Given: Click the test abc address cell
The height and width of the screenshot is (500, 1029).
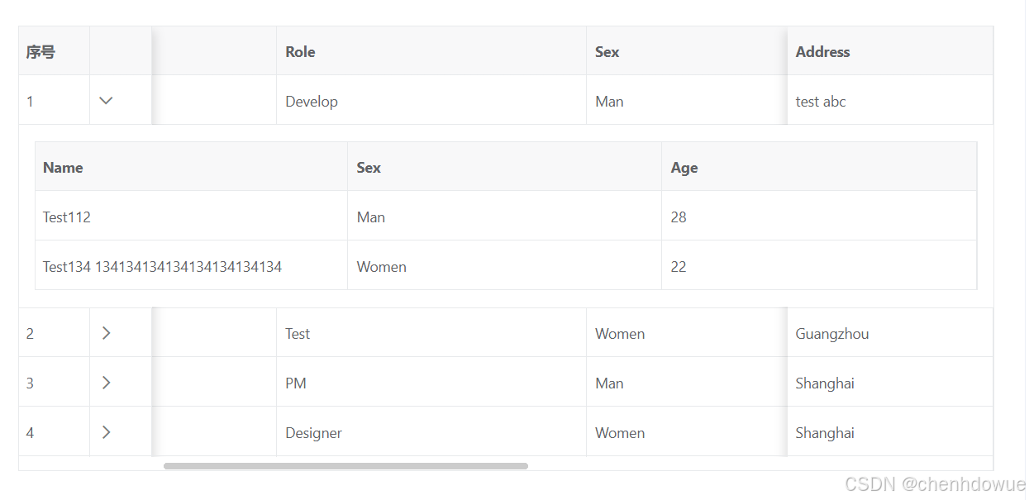Looking at the screenshot, I should click(x=821, y=102).
